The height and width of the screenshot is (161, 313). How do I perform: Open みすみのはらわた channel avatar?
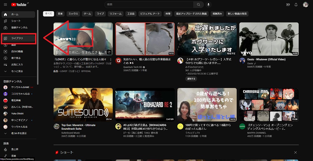[x=180, y=60]
